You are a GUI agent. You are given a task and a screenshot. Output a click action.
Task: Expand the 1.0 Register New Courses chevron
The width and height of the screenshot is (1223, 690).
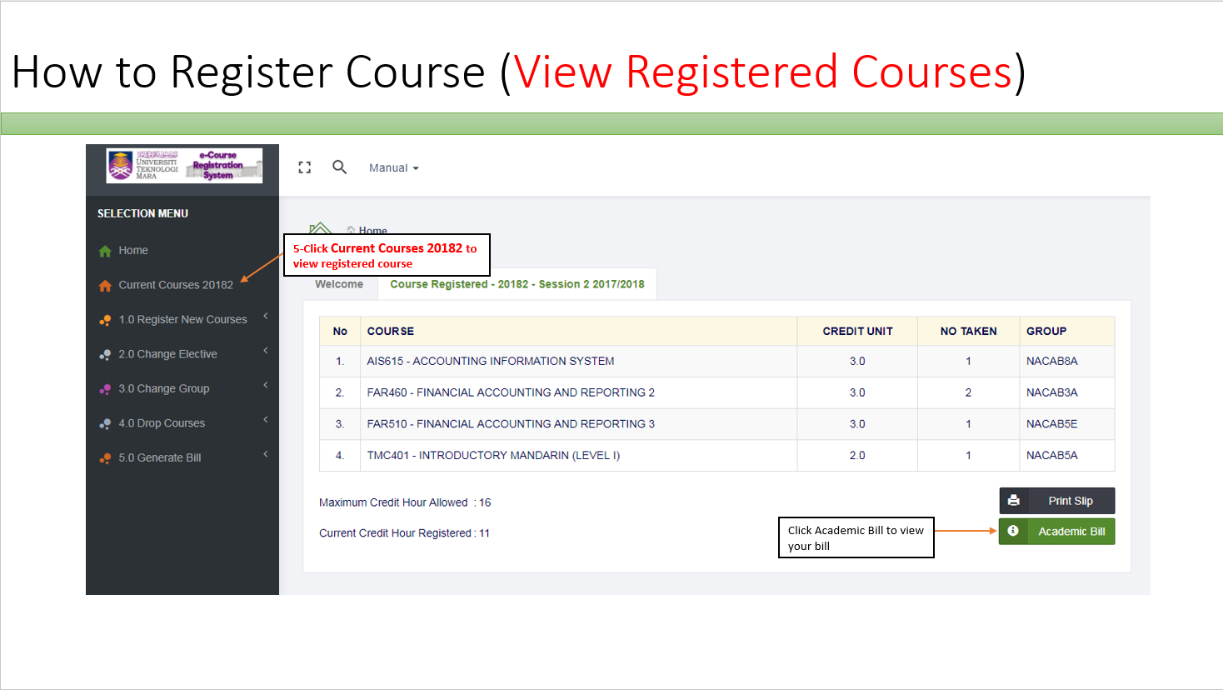(265, 316)
